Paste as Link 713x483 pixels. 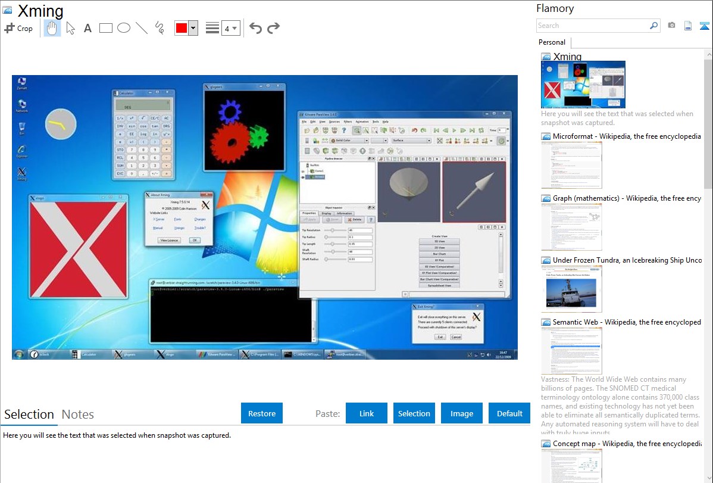pyautogui.click(x=367, y=413)
